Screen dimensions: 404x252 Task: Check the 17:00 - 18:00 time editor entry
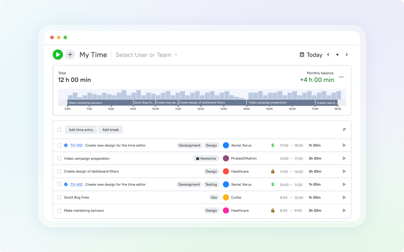point(59,145)
